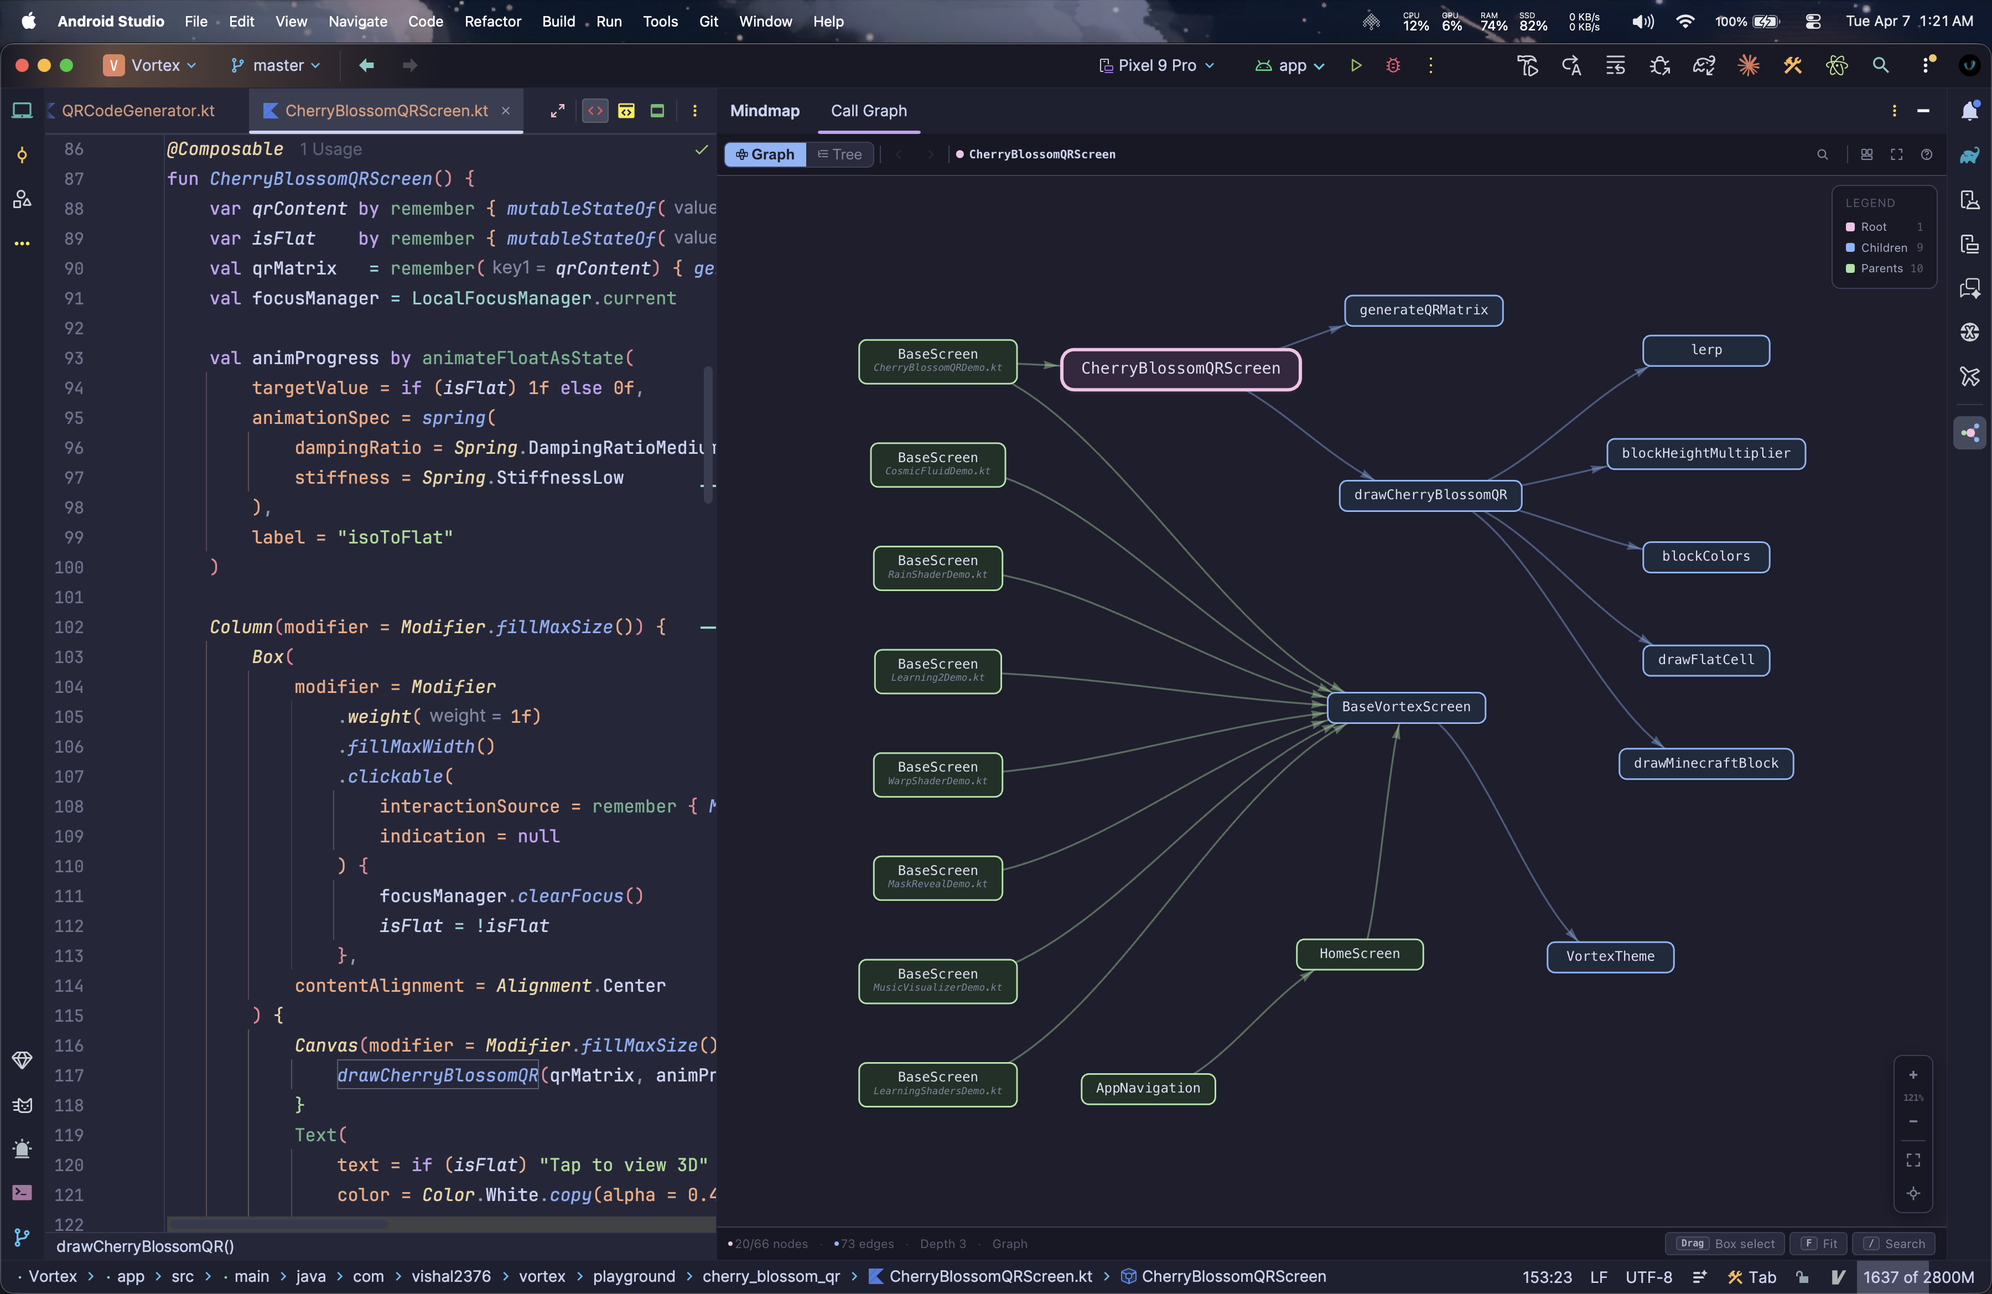Click the Search button in the graph panel
1992x1294 pixels.
(x=1894, y=1244)
